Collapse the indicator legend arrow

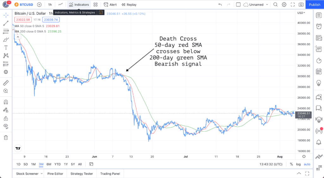click(x=18, y=37)
